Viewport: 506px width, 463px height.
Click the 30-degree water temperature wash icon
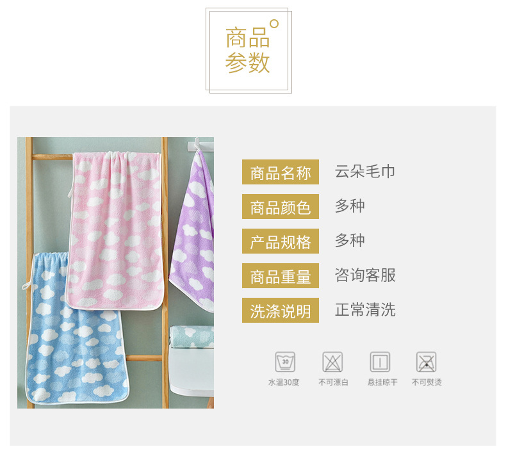(x=285, y=362)
